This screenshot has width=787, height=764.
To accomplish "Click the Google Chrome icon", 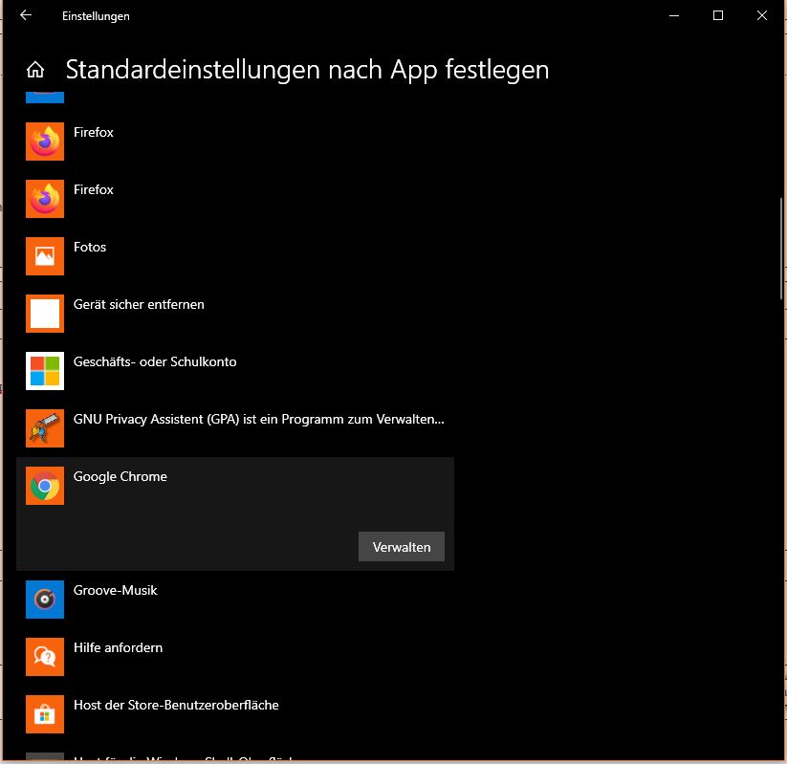I will pyautogui.click(x=45, y=486).
